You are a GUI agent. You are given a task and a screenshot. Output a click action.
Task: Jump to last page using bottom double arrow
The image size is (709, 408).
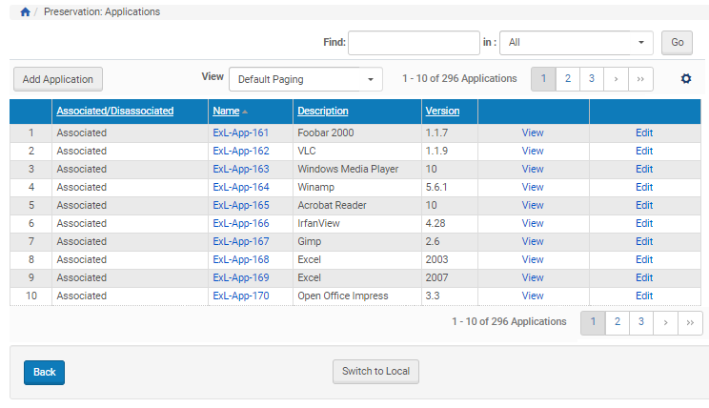(690, 322)
